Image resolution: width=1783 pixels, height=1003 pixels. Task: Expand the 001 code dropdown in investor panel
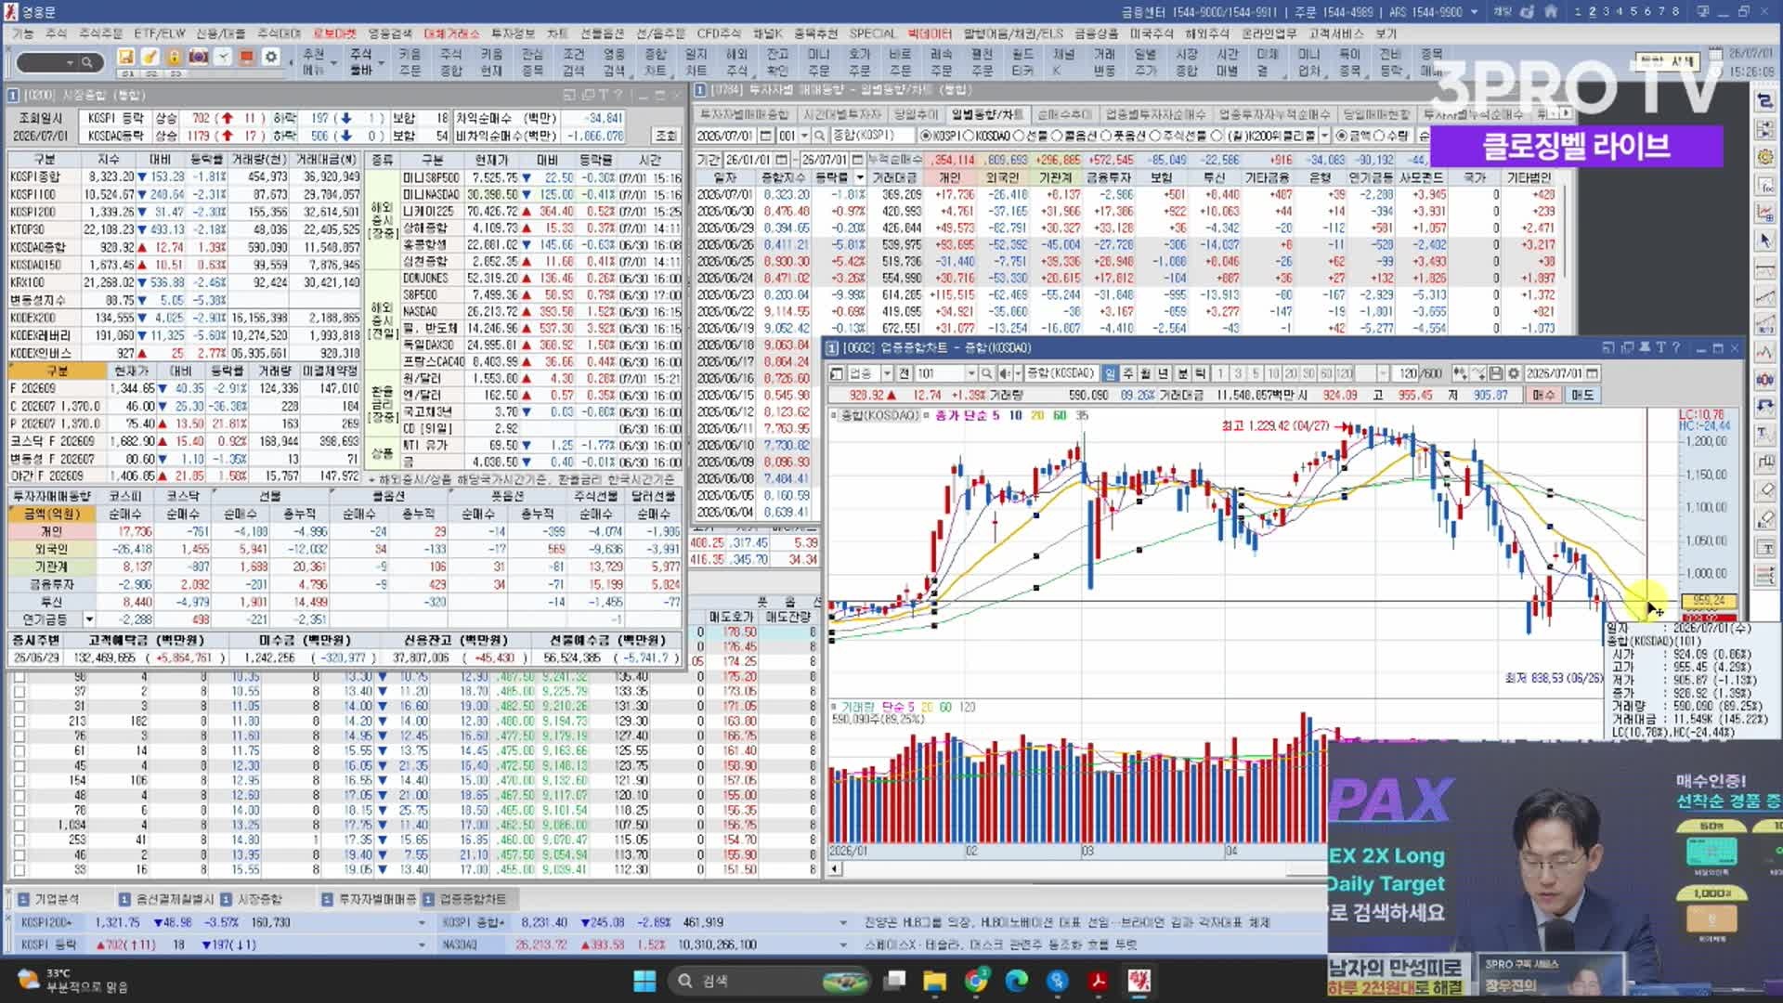(x=804, y=136)
